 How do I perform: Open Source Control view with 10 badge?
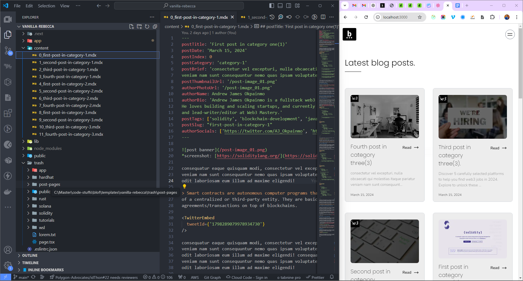click(x=8, y=50)
